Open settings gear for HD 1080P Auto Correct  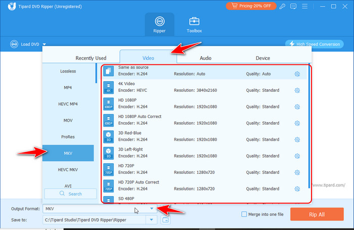pos(297,123)
